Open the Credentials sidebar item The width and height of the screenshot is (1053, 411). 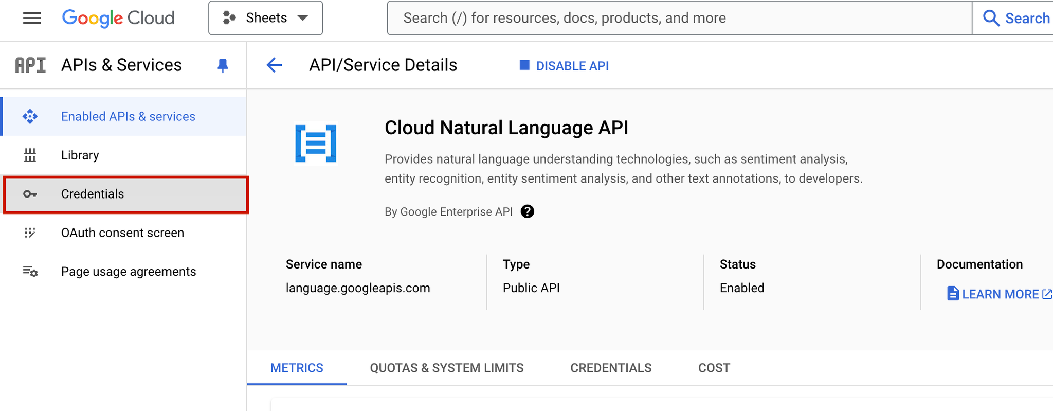pyautogui.click(x=125, y=194)
